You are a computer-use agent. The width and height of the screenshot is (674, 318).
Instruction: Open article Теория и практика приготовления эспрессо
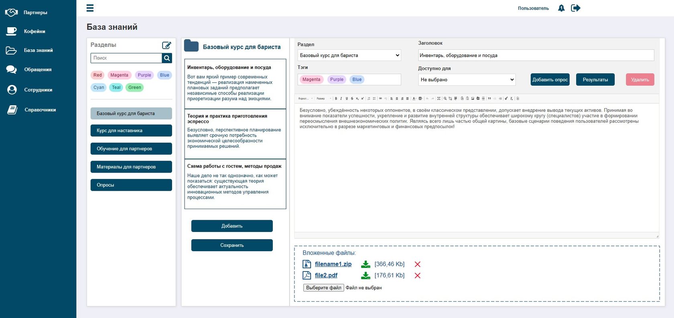[235, 134]
